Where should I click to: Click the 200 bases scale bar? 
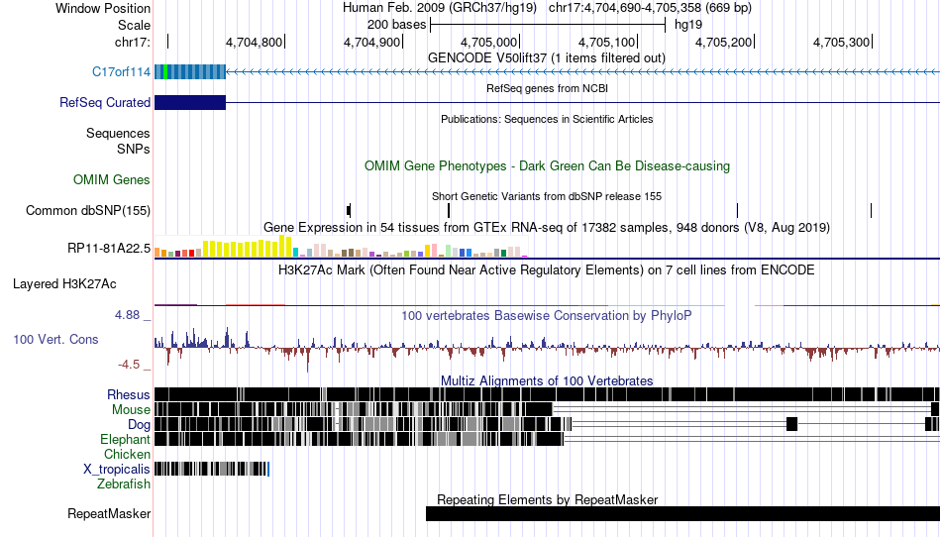(x=548, y=25)
